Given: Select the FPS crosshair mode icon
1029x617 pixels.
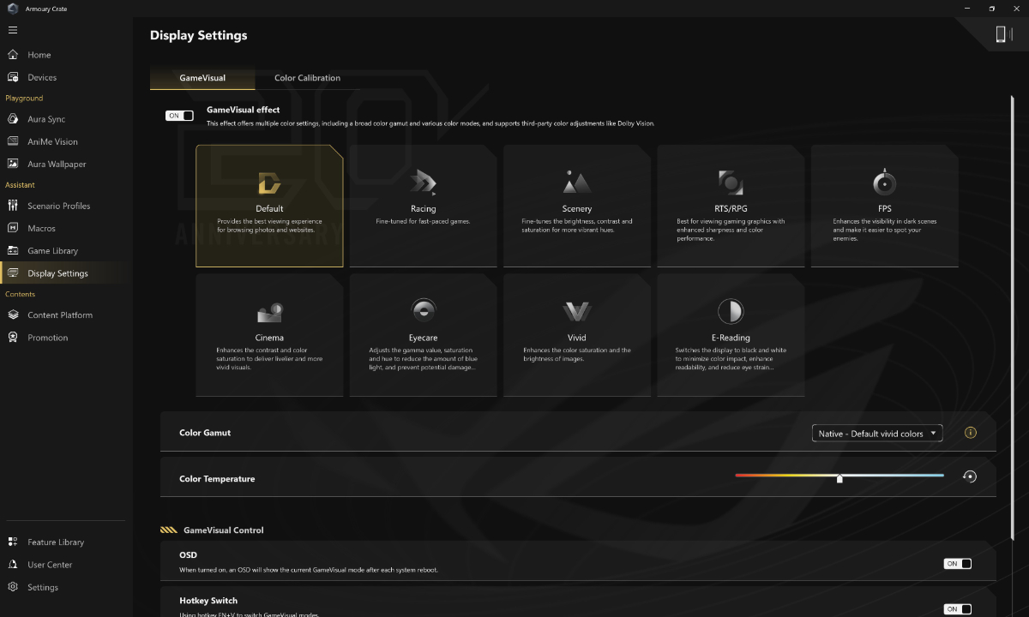Looking at the screenshot, I should [884, 182].
